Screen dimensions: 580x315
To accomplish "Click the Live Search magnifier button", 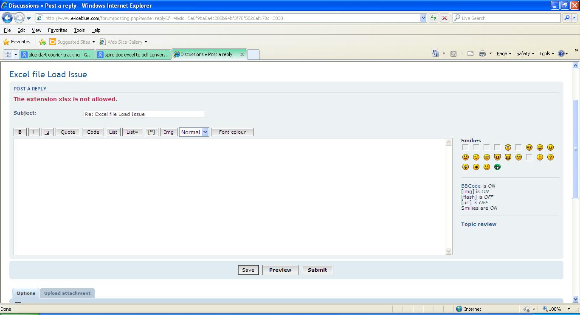I will click(567, 18).
